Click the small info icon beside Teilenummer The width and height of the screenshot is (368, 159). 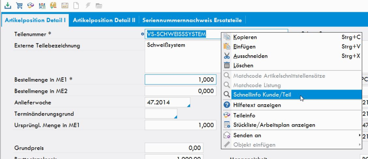pos(142,34)
